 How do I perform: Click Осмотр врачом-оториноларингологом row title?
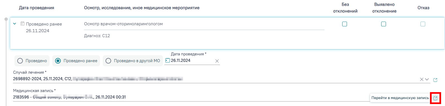(123, 24)
